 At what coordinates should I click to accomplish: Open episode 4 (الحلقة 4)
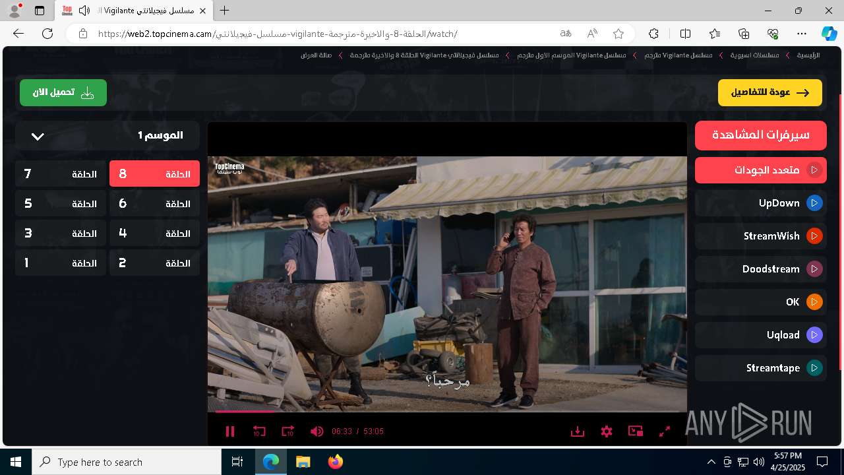[154, 234]
